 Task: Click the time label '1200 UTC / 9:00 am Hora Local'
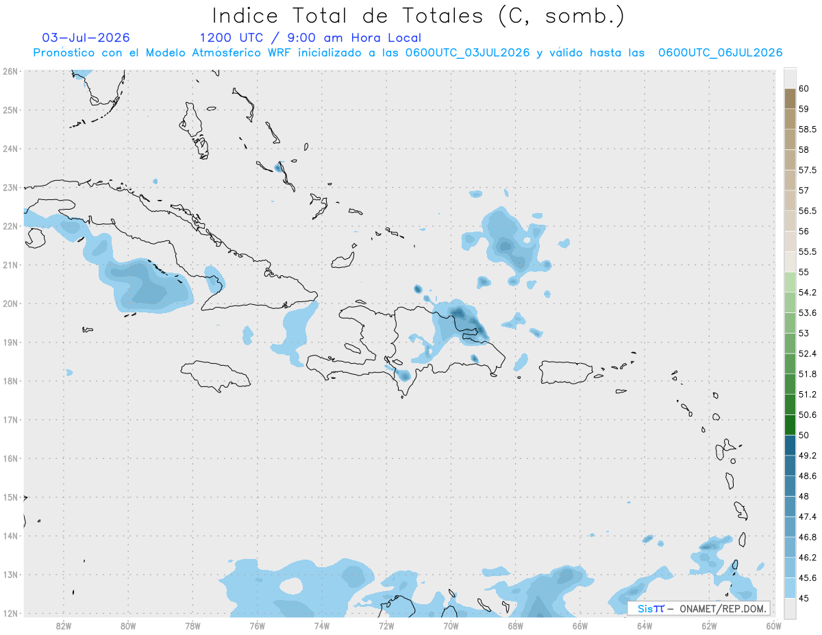(310, 38)
